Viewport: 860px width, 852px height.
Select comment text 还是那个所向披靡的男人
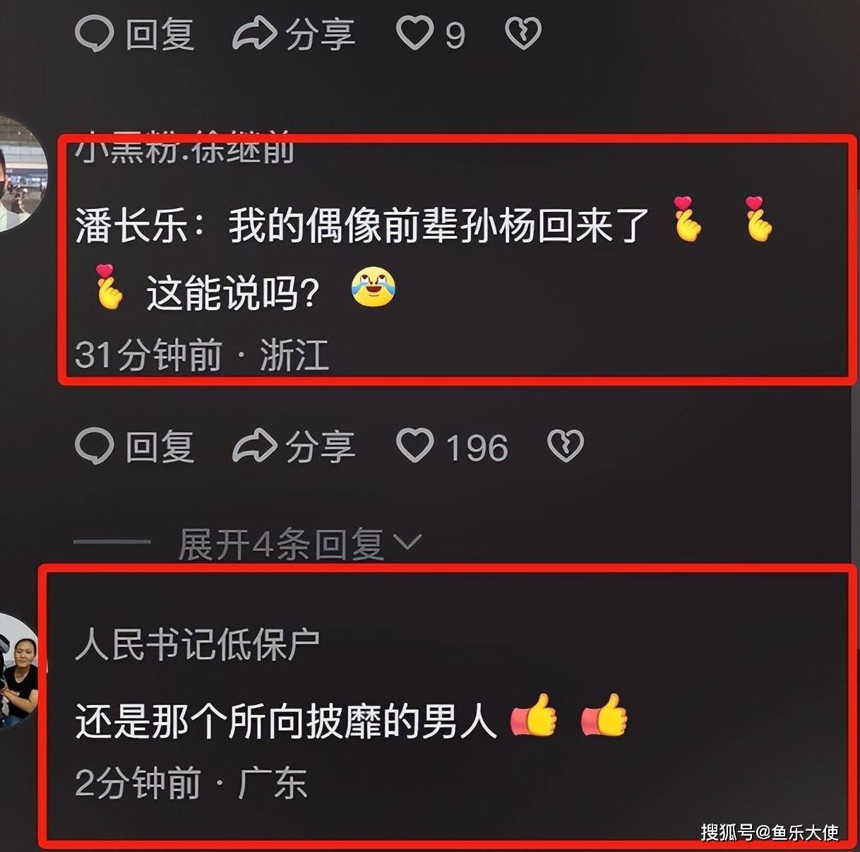[x=286, y=721]
